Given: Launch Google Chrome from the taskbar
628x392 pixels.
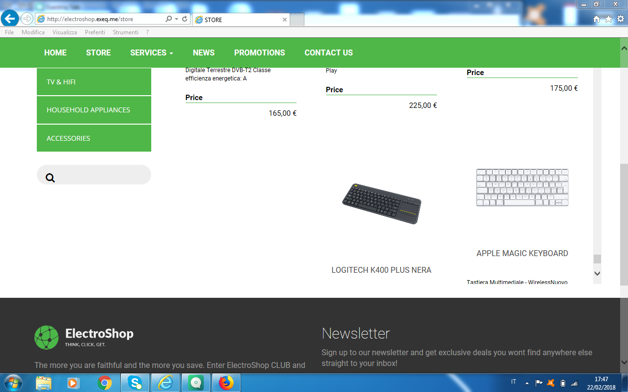Looking at the screenshot, I should pyautogui.click(x=105, y=383).
